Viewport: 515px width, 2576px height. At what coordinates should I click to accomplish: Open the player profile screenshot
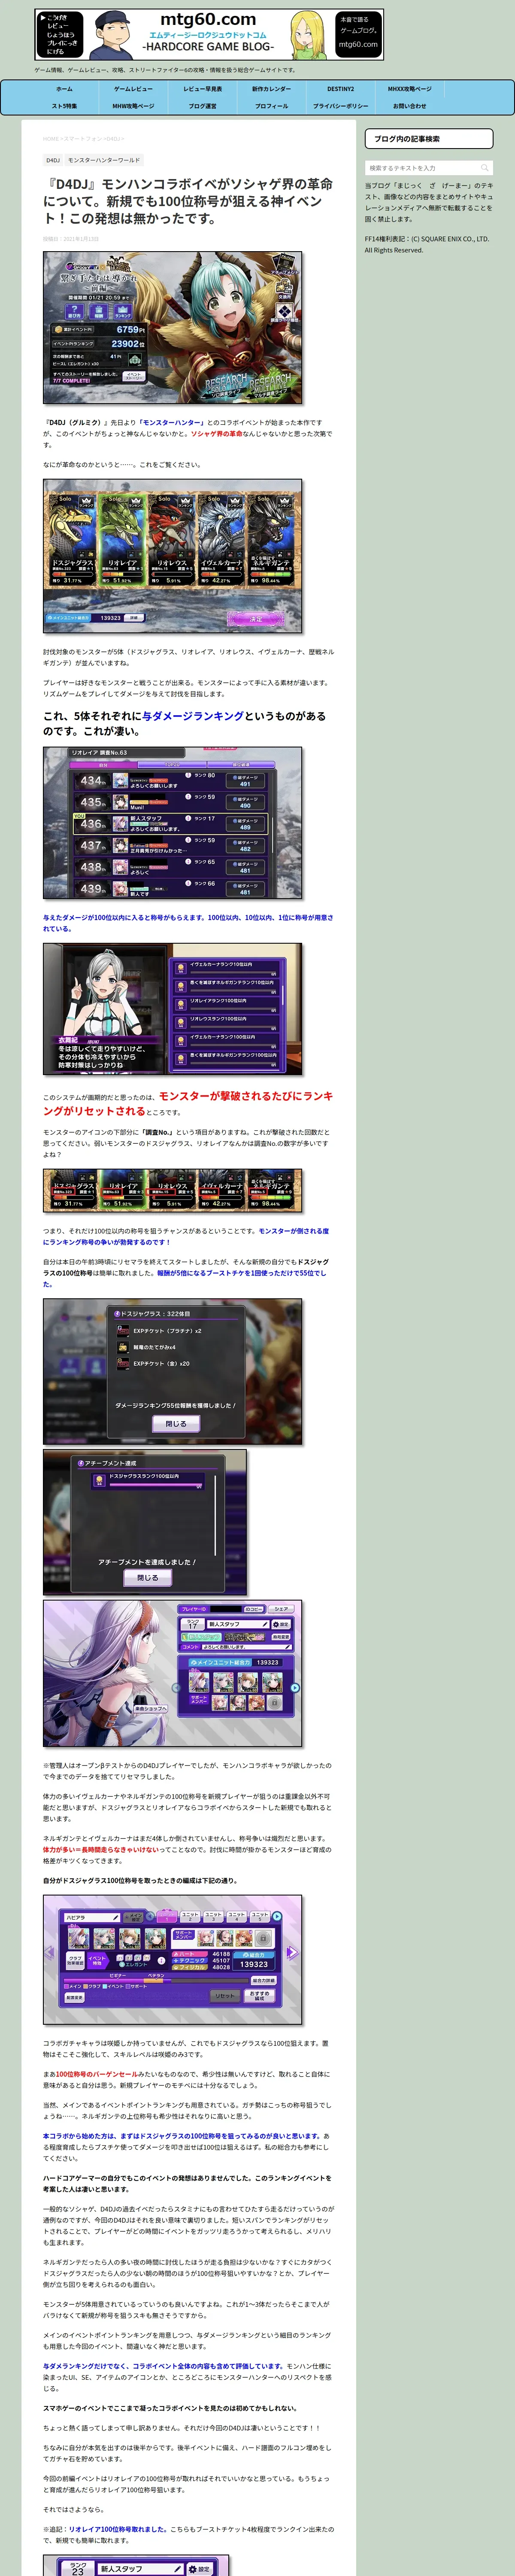(x=172, y=1674)
